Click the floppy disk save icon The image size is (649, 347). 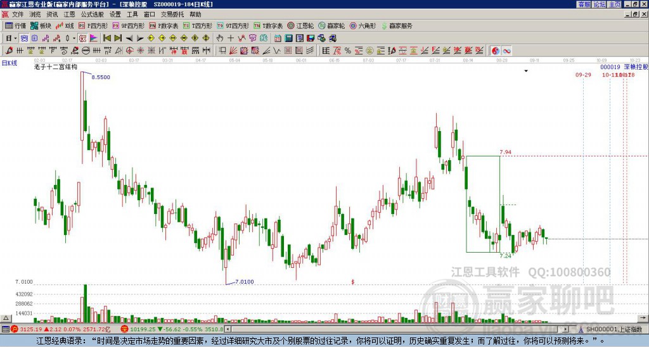click(311, 39)
